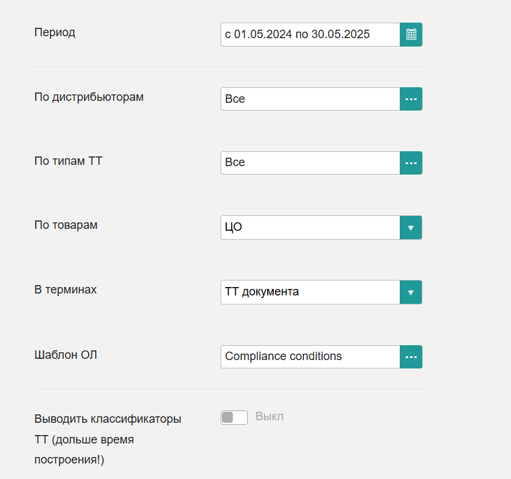Click the Шаблон ОЛ label
The width and height of the screenshot is (511, 479).
click(x=66, y=355)
